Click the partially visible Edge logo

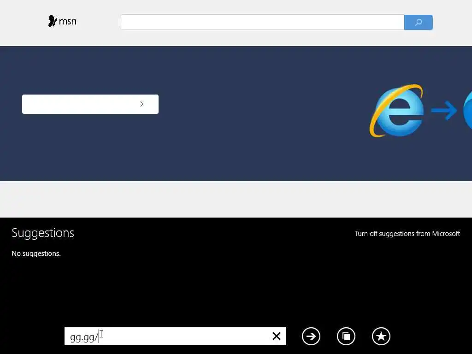tap(467, 110)
